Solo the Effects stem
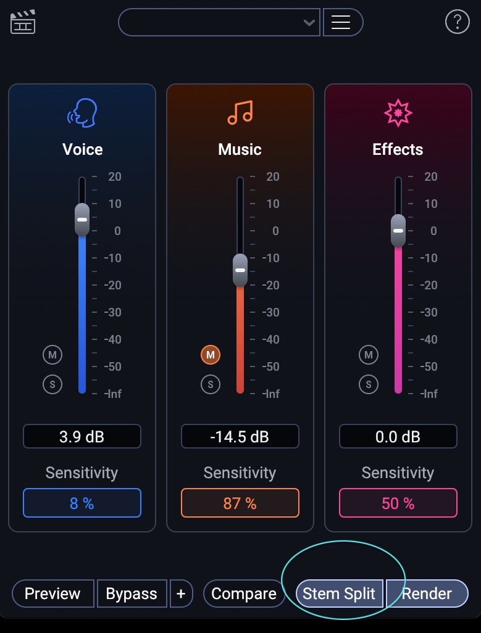Viewport: 481px width, 633px height. [369, 384]
